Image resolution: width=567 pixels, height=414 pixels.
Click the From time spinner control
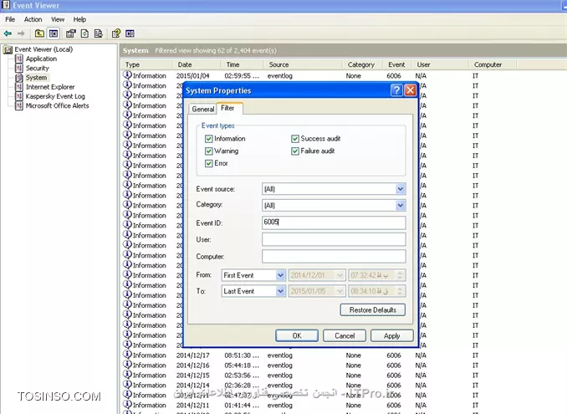[400, 275]
